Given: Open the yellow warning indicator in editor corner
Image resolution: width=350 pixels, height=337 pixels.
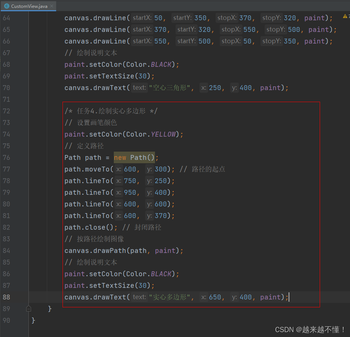Looking at the screenshot, I should click(x=345, y=16).
